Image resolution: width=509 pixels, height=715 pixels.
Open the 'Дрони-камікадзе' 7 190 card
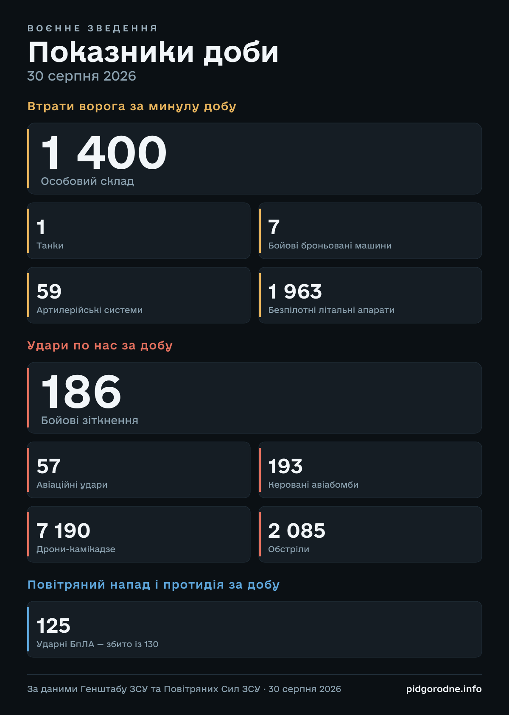click(x=139, y=534)
